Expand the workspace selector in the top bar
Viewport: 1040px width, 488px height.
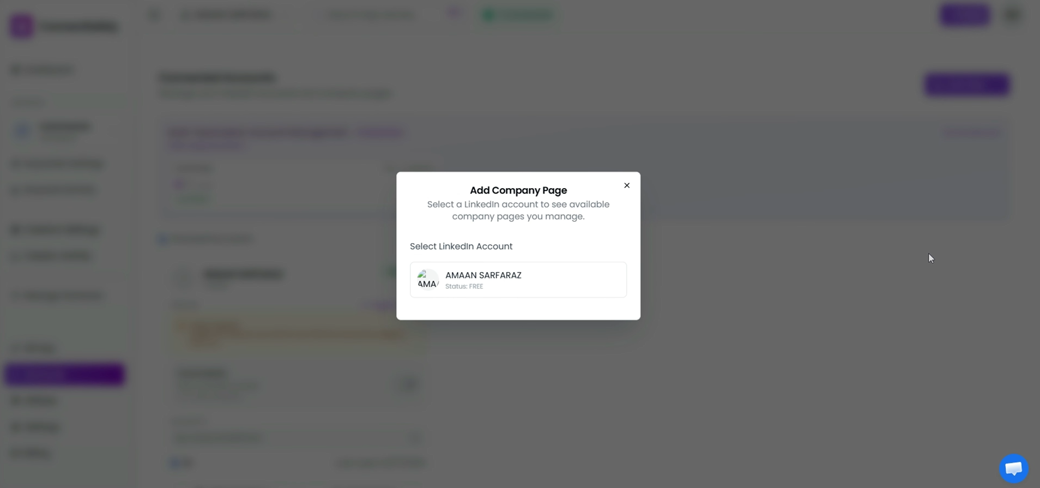coord(227,14)
